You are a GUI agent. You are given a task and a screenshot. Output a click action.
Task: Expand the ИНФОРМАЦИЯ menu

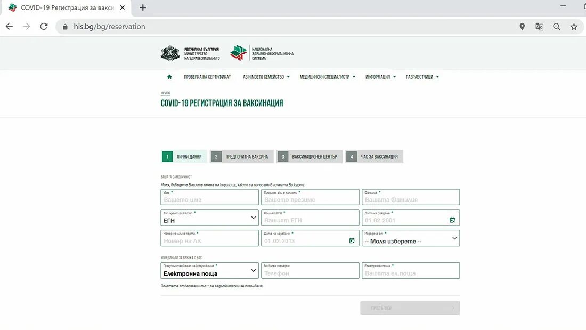pos(380,77)
